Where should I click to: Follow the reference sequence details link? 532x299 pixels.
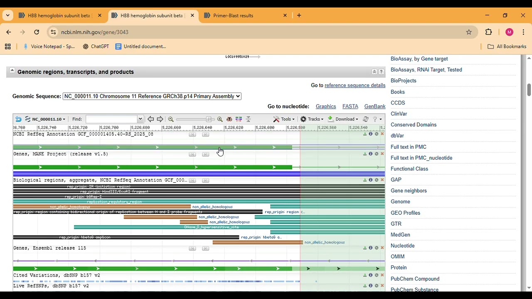(x=355, y=85)
